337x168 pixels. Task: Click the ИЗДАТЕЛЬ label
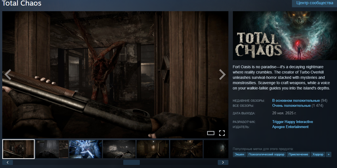[241, 127]
